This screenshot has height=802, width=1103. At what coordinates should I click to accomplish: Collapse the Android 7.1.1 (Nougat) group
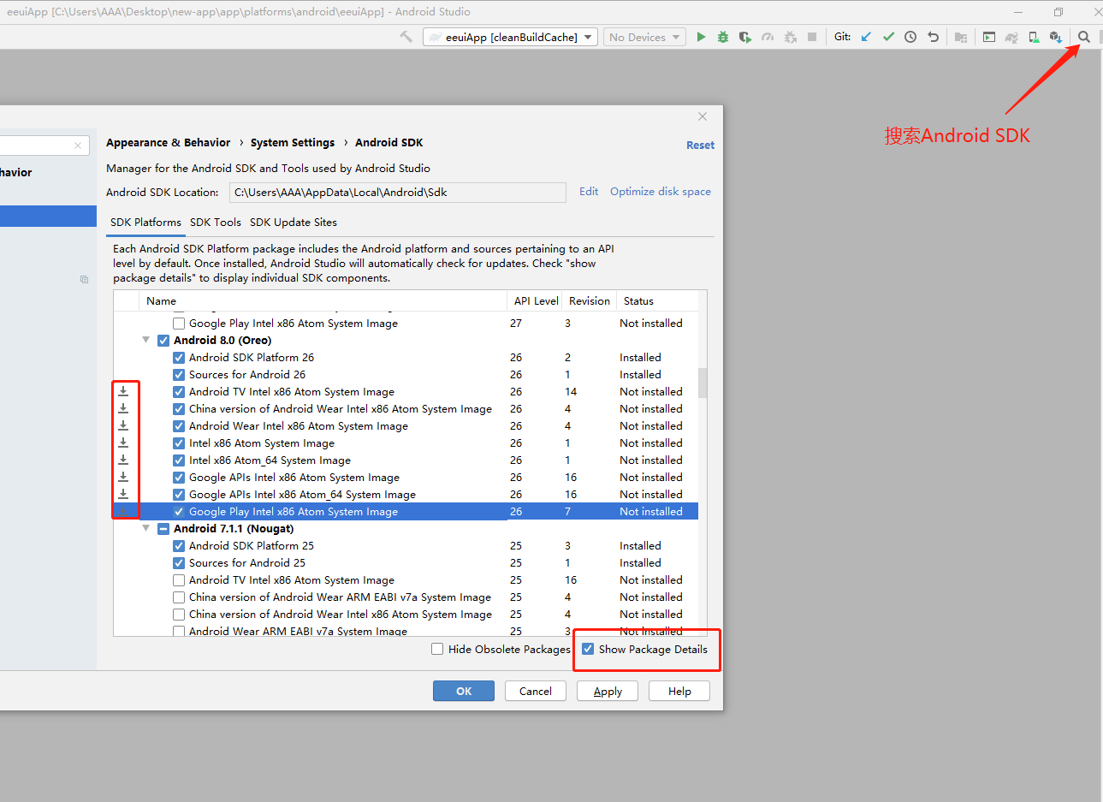[x=146, y=528]
